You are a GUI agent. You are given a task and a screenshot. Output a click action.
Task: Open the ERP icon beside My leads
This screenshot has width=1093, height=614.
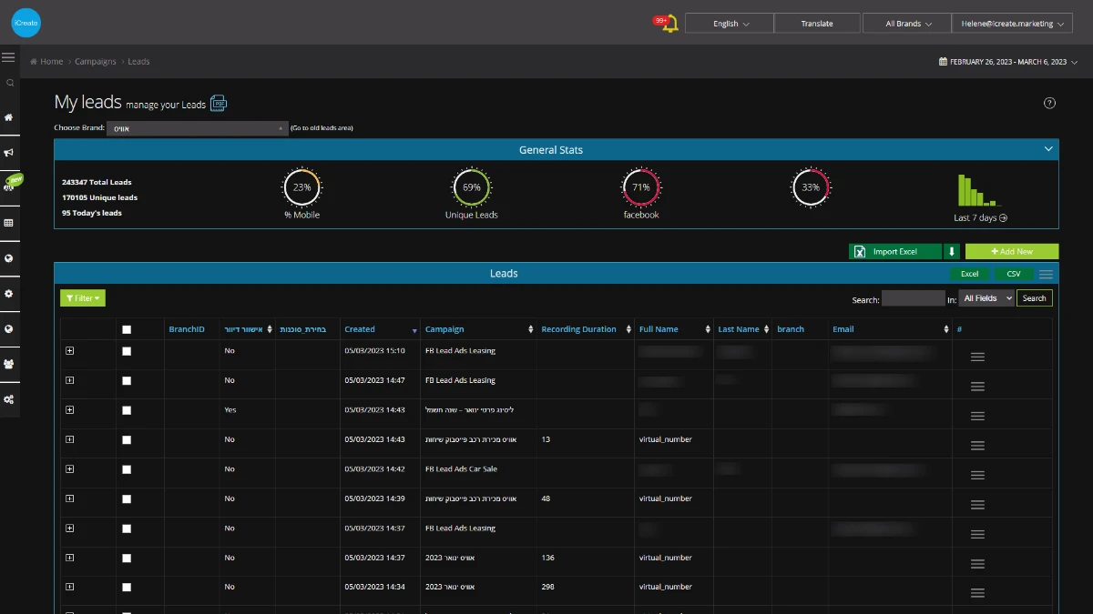pyautogui.click(x=219, y=103)
